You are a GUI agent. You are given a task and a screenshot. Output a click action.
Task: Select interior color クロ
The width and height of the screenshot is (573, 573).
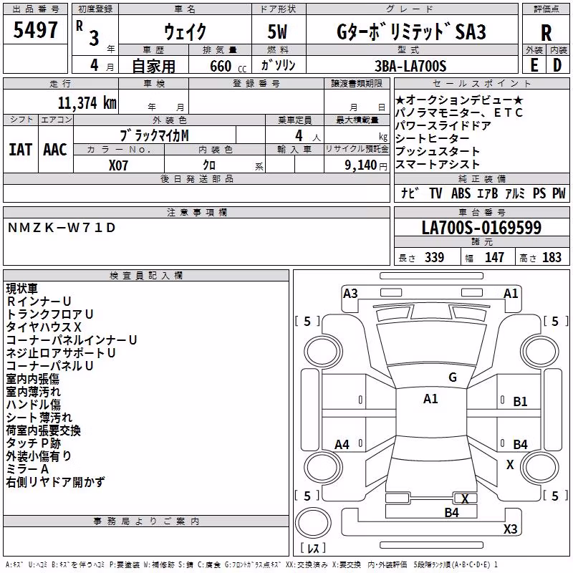coord(209,165)
